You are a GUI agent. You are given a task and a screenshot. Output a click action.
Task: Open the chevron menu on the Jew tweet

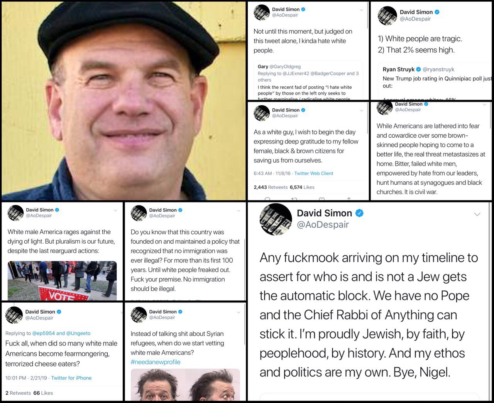tap(477, 214)
